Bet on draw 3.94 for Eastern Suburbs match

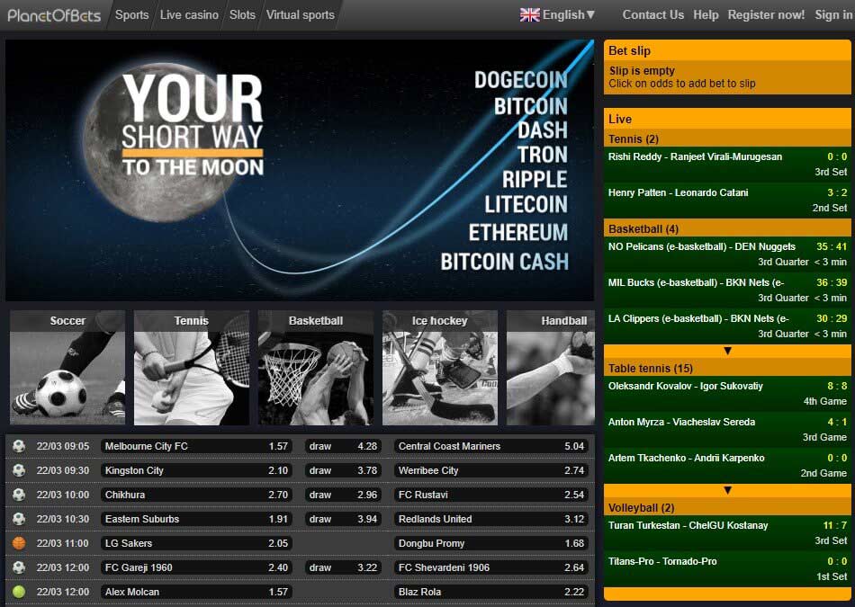tap(342, 519)
